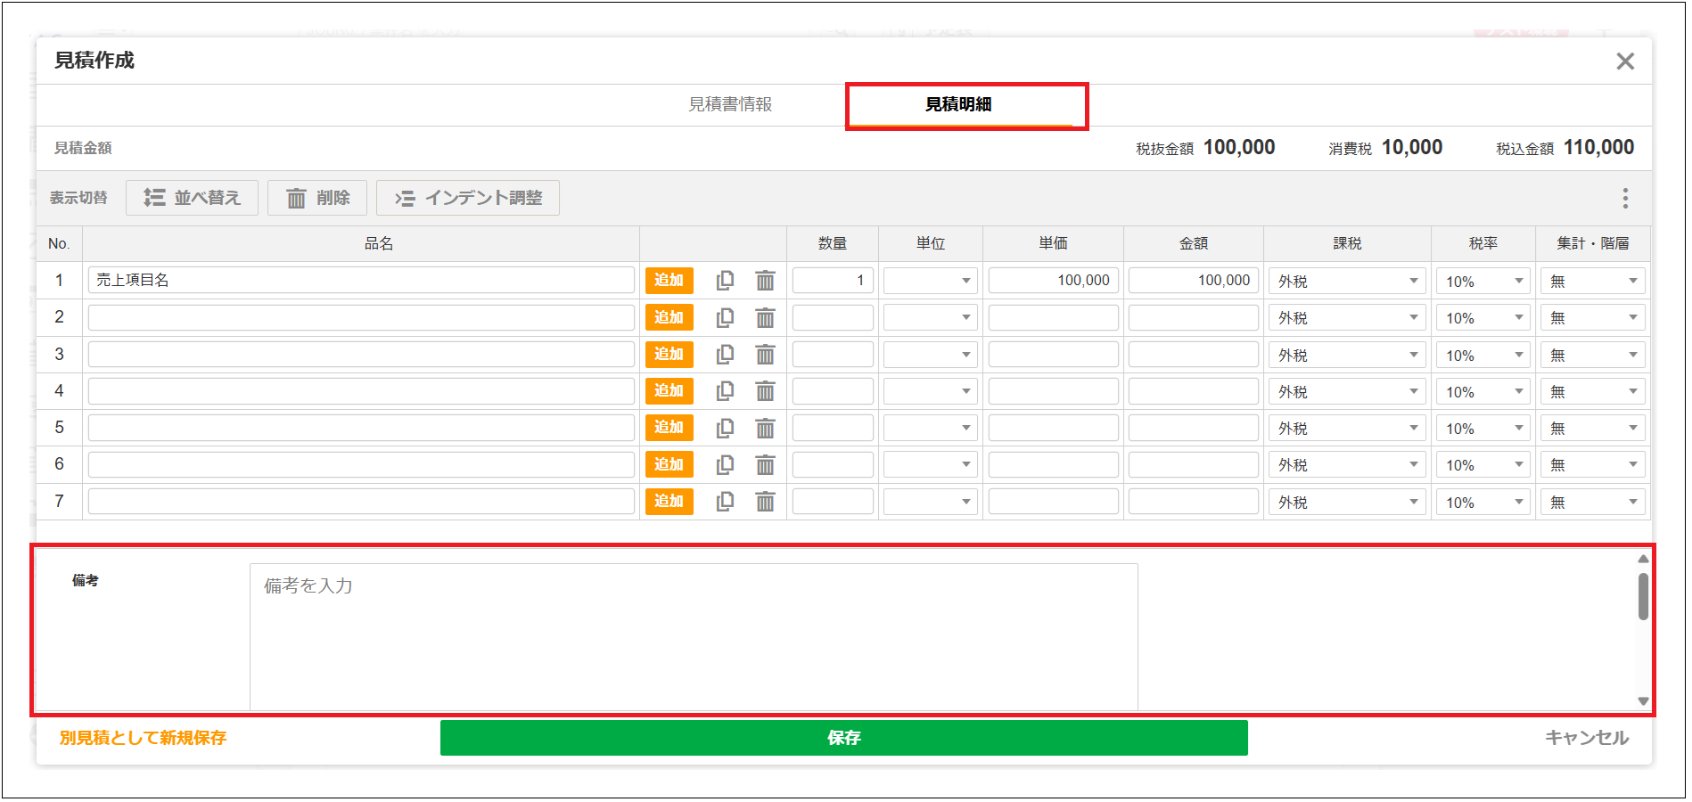This screenshot has width=1692, height=802.
Task: Click 追加 button in row 1
Action: 669,280
